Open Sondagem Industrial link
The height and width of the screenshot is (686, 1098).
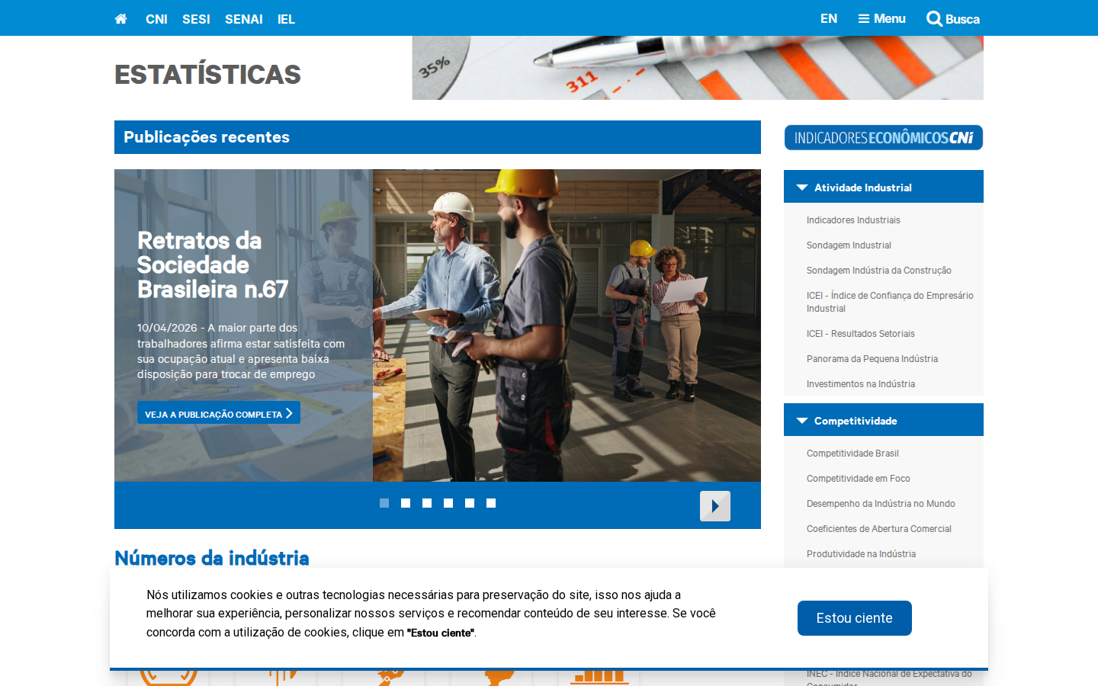(x=849, y=245)
